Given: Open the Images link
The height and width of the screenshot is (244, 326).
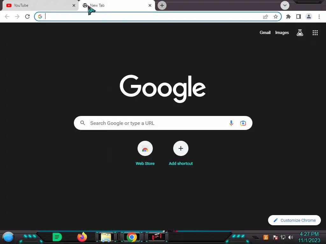Looking at the screenshot, I should 282,33.
